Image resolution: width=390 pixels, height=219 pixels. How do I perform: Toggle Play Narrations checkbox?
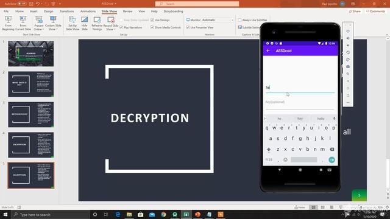(121, 27)
